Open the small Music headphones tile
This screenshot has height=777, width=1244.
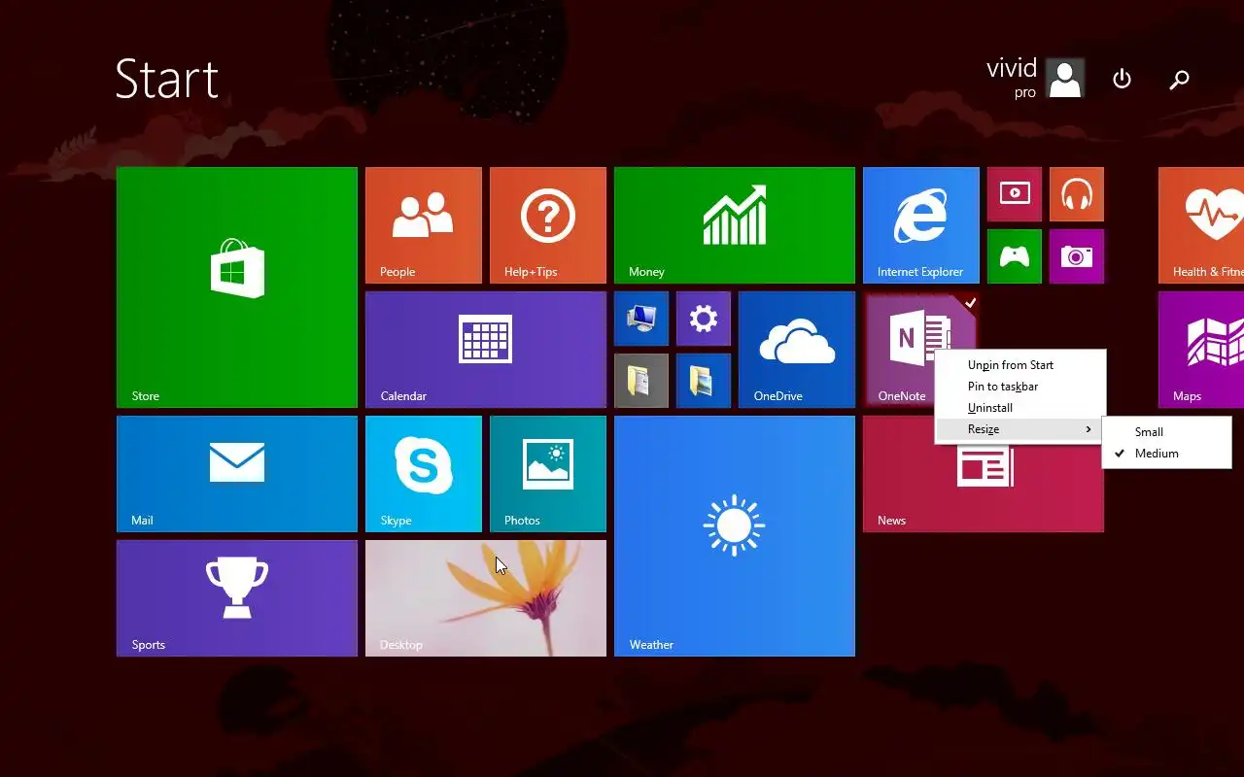1077,194
